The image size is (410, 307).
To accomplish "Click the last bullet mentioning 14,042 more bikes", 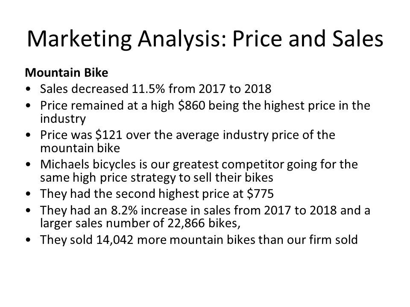I will point(199,240).
